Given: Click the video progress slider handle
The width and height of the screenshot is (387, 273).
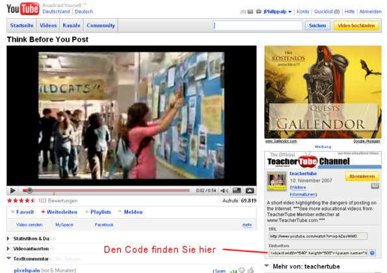Looking at the screenshot, I should point(29,190).
